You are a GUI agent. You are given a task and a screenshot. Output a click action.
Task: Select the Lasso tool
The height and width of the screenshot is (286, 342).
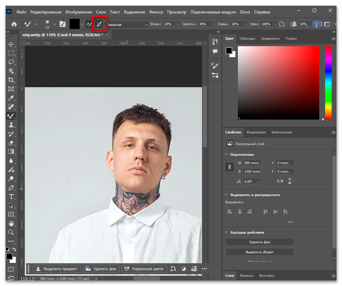click(x=11, y=62)
